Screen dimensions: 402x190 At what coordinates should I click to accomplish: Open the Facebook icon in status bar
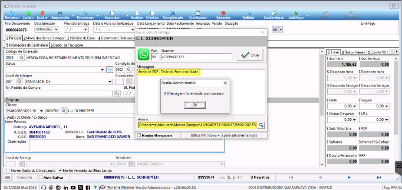point(88,187)
